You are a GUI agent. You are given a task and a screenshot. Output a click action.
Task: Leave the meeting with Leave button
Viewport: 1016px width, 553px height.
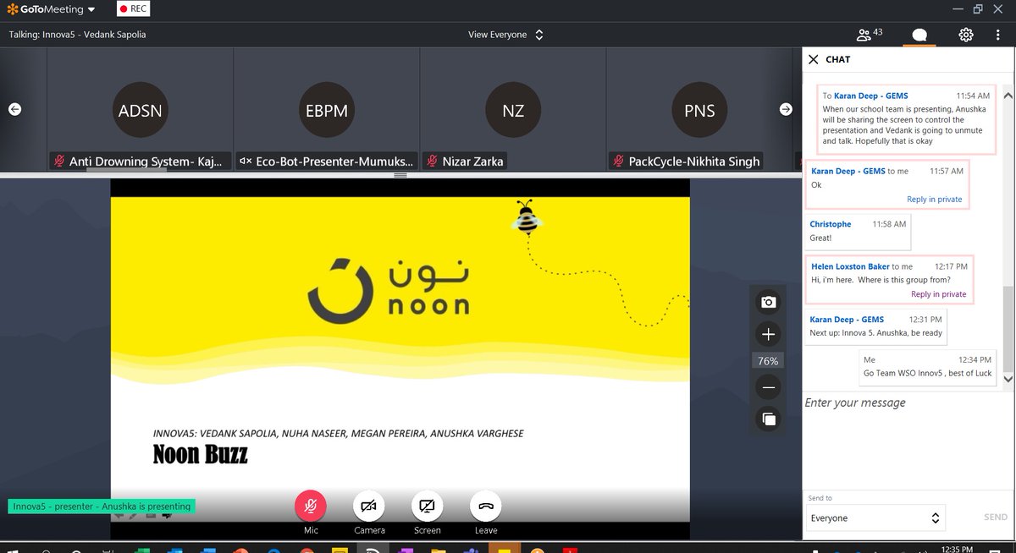click(x=486, y=506)
